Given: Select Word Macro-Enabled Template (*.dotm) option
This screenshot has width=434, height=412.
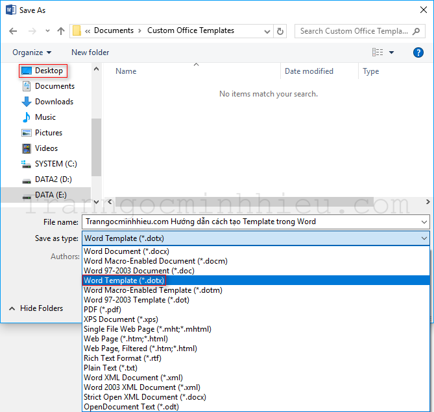Looking at the screenshot, I should pos(146,290).
